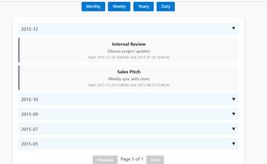
Task: Select the Yearly view button
Action: (144, 7)
